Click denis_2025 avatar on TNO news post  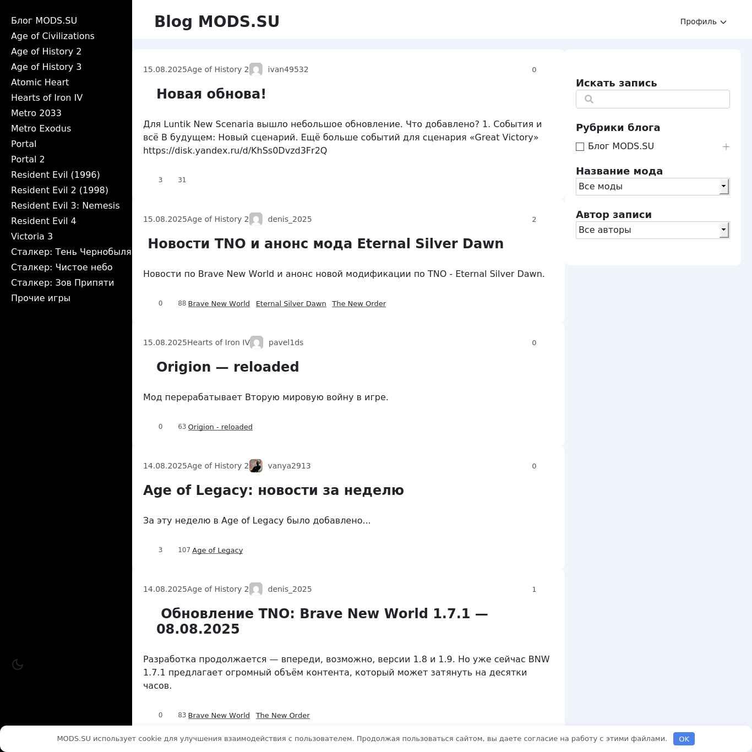point(256,219)
